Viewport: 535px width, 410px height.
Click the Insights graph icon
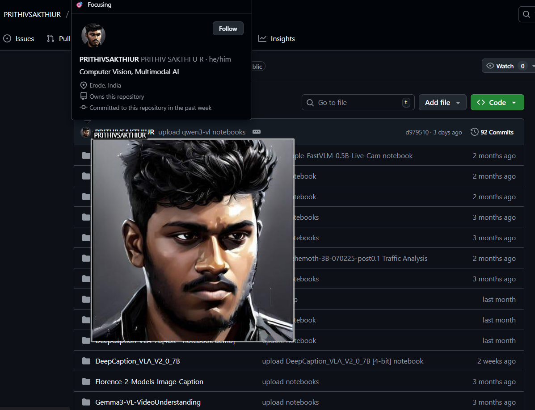262,38
